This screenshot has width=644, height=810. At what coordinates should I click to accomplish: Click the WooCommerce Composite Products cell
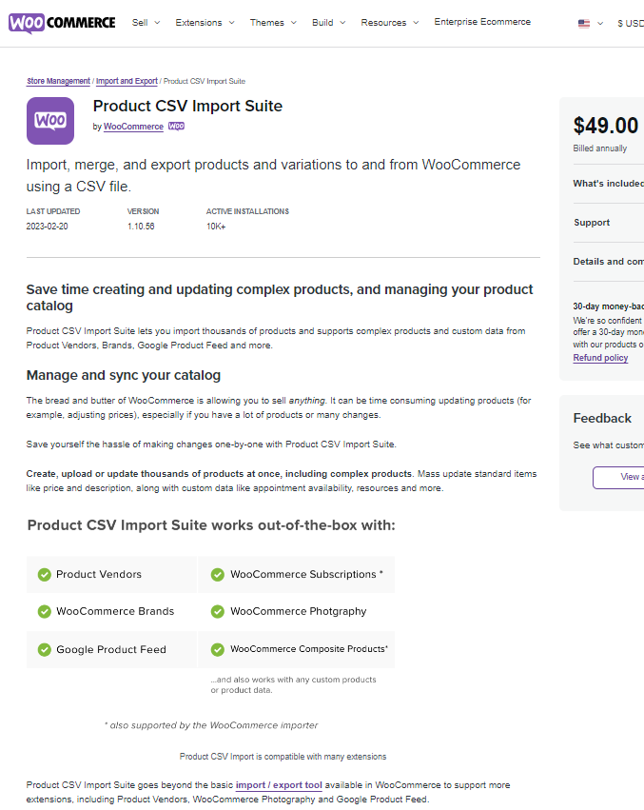[x=297, y=649]
